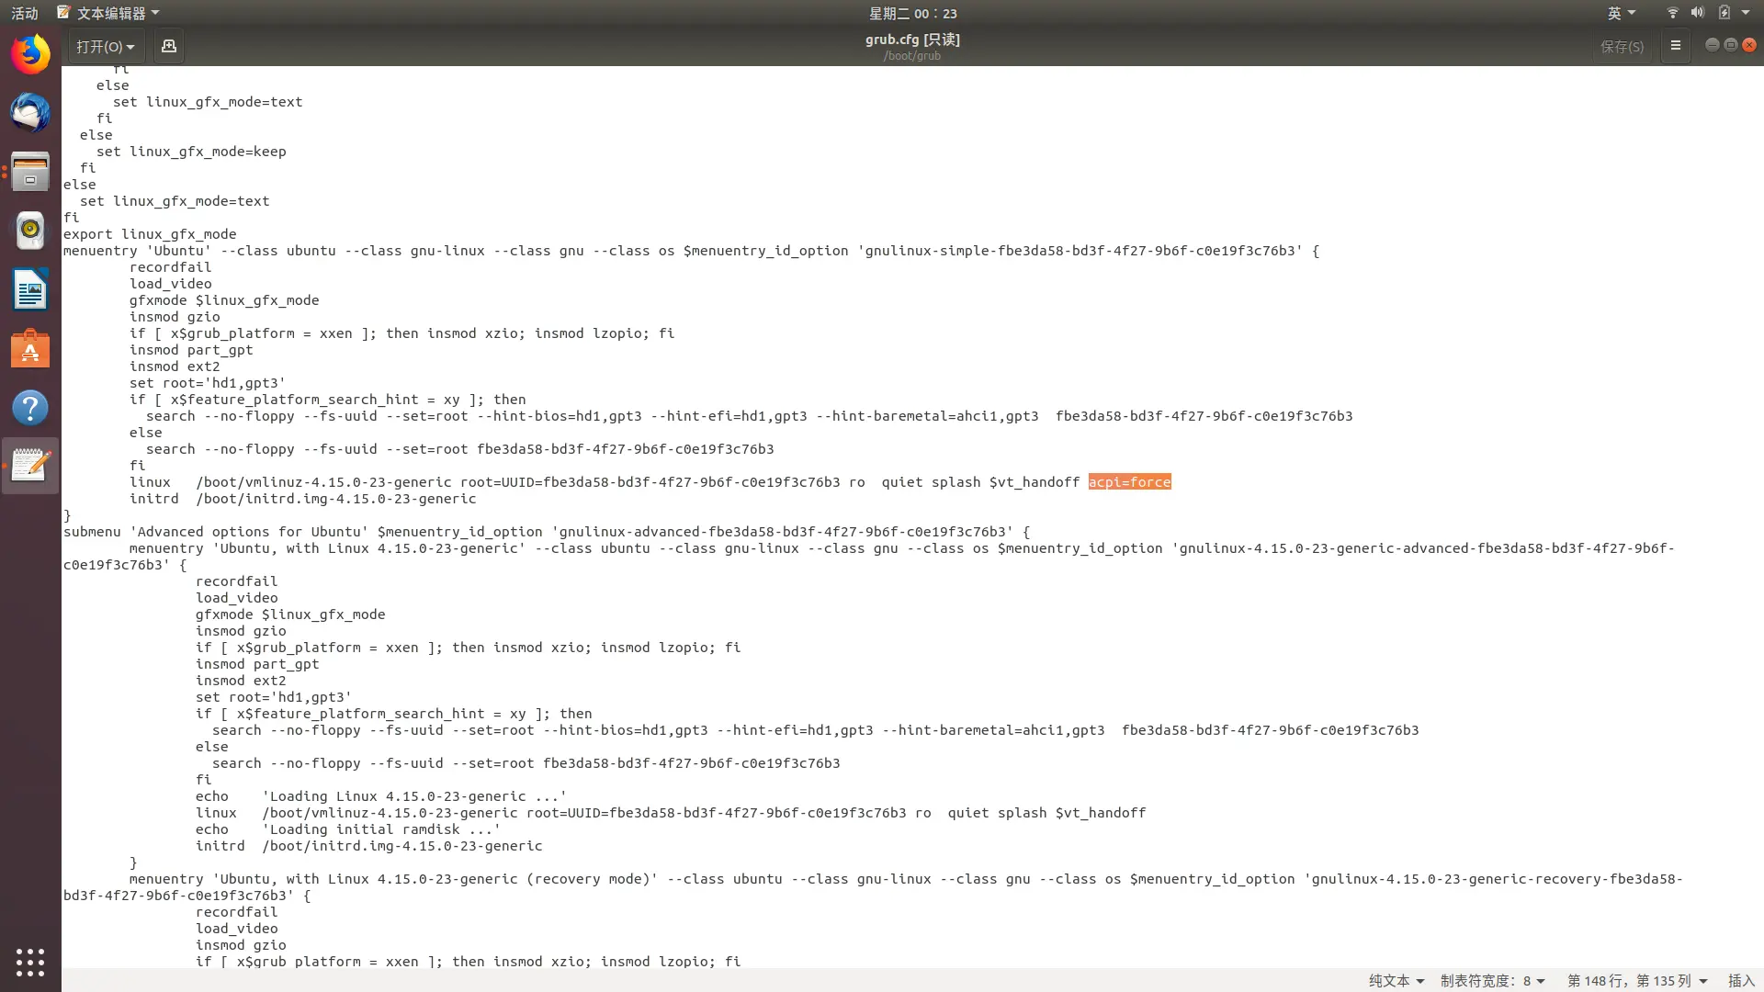Open the Files manager in dock

tap(30, 172)
